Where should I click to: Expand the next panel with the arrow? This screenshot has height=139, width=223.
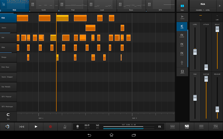pos(220,6)
